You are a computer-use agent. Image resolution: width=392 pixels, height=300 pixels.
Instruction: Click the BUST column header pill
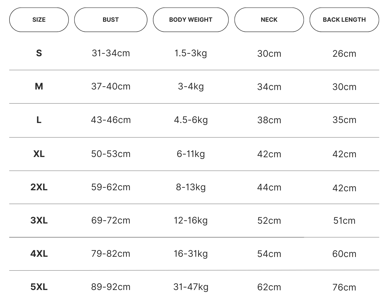coord(111,20)
